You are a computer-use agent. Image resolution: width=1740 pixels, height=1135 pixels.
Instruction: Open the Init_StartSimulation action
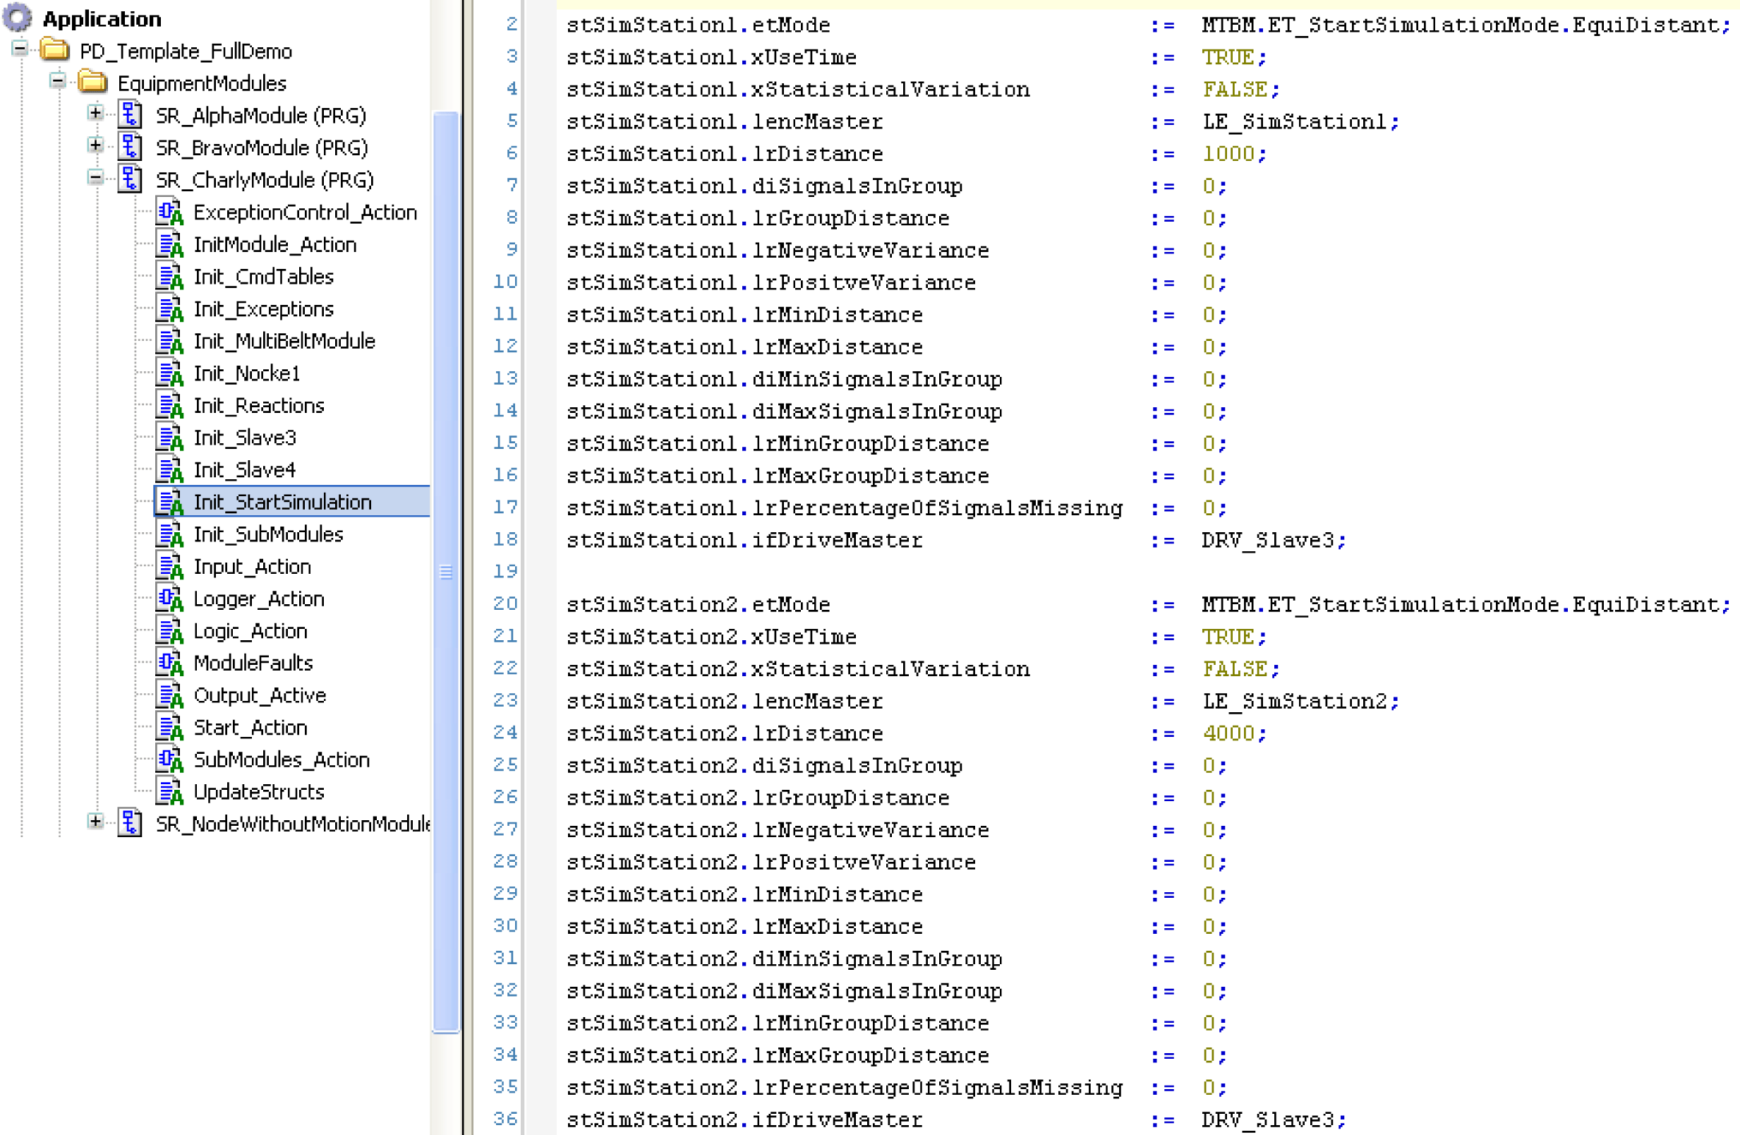point(282,502)
